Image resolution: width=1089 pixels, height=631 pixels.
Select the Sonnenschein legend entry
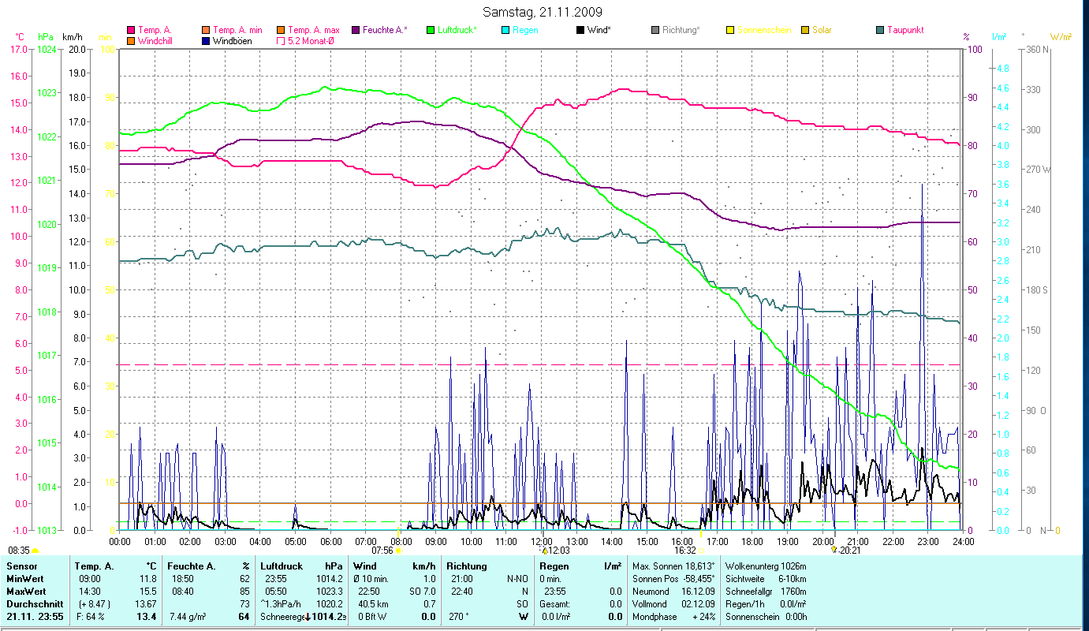[x=764, y=30]
